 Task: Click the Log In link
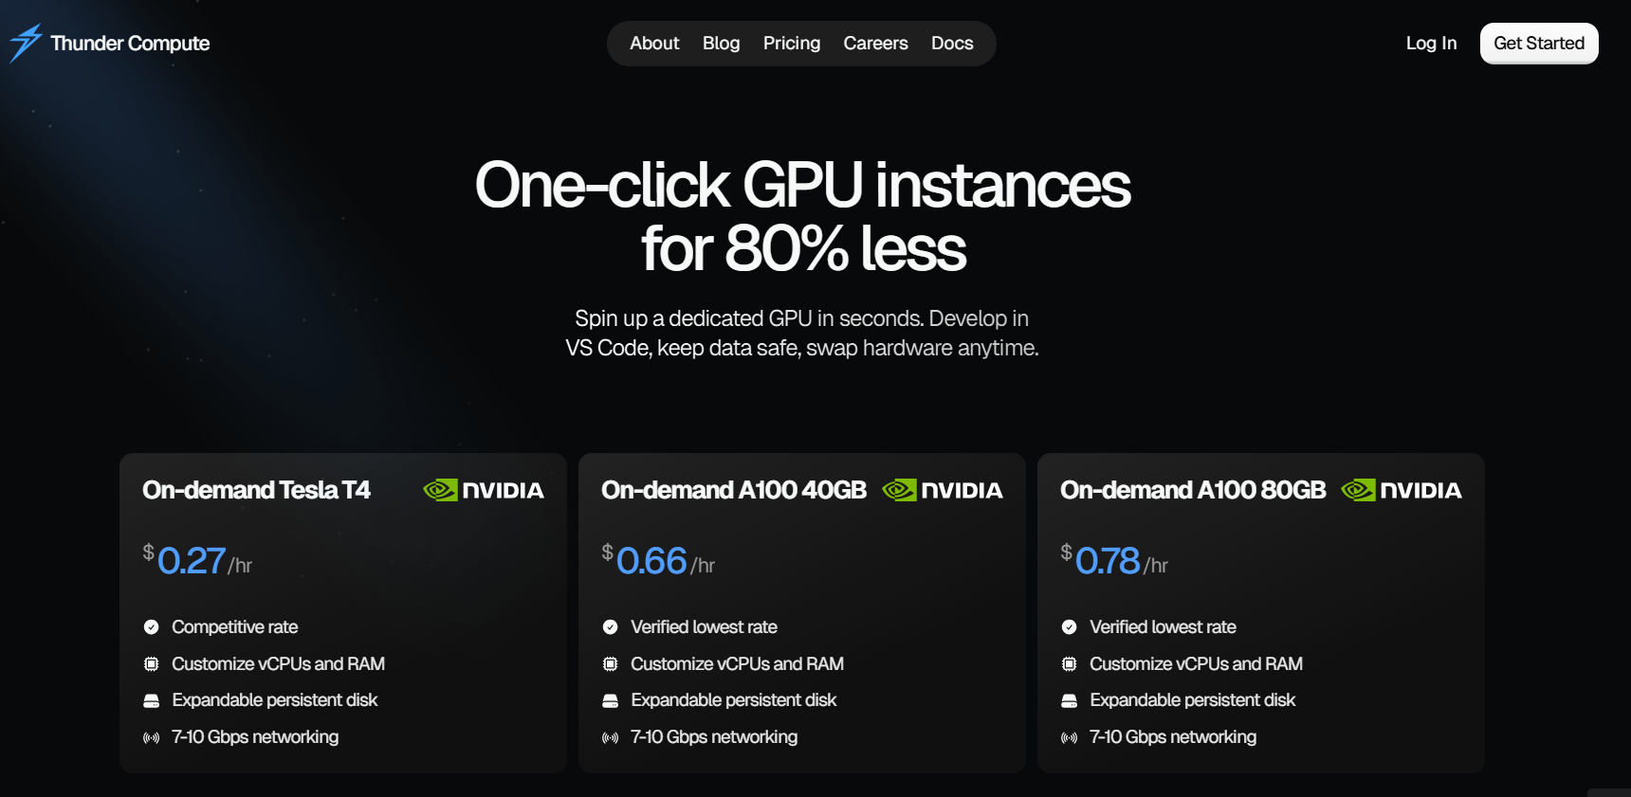coord(1431,43)
